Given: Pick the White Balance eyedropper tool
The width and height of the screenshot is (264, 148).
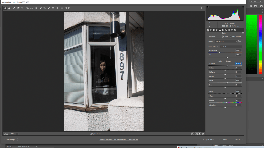Looking at the screenshot, I should (14, 8).
